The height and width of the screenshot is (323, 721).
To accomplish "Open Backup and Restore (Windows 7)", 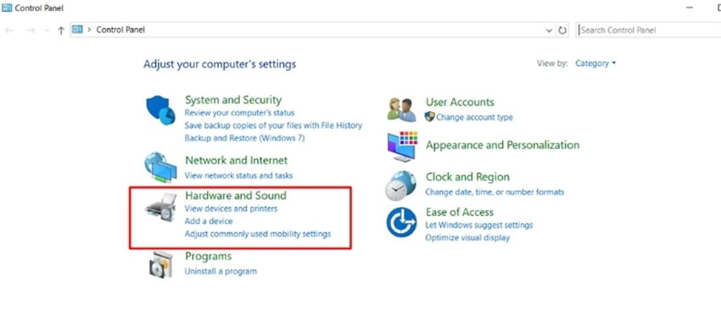I will [244, 138].
